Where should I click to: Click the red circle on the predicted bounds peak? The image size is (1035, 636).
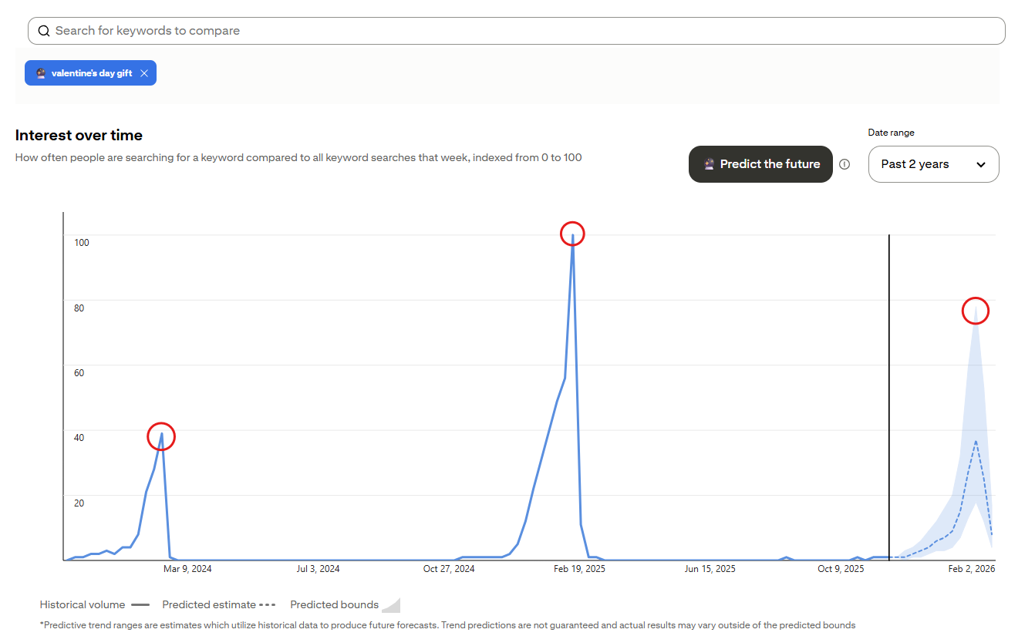(976, 311)
